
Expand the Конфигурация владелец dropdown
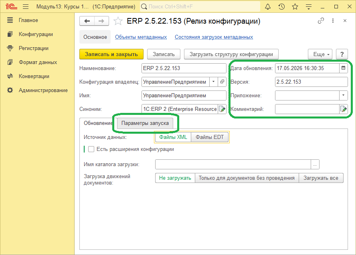tap(213, 82)
